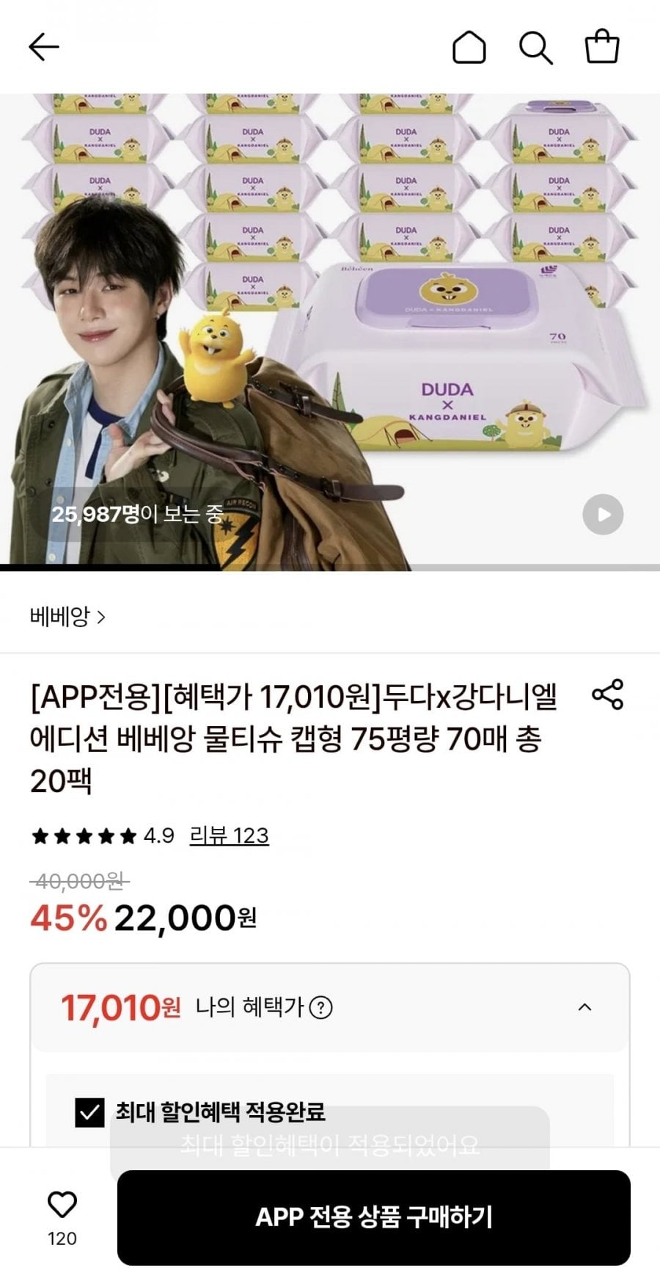Tap the 45% 22,000원 sale price
This screenshot has height=1273, width=660.
coord(144,918)
